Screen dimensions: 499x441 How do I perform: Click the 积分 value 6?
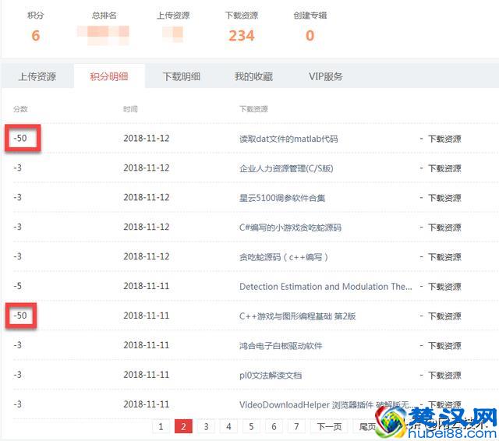tap(36, 36)
